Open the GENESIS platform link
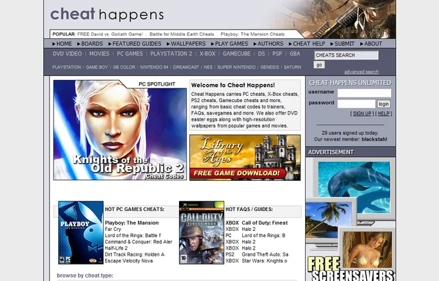This screenshot has height=281, width=439. point(270,67)
